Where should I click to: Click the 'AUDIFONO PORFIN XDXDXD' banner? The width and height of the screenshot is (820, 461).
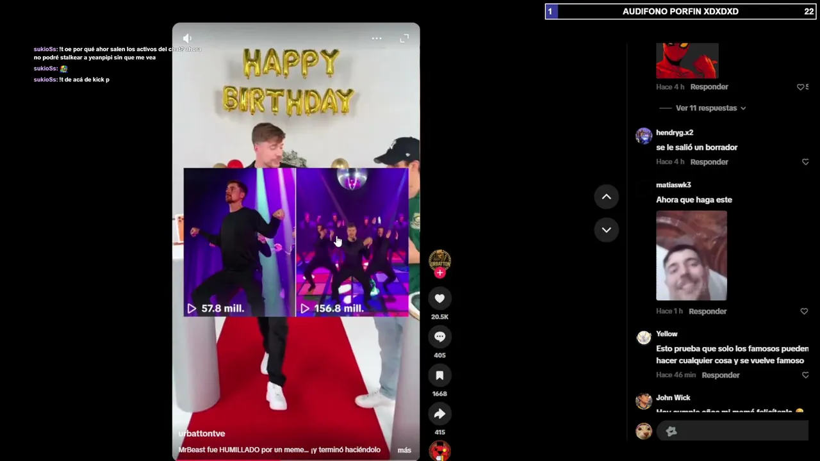coord(680,12)
